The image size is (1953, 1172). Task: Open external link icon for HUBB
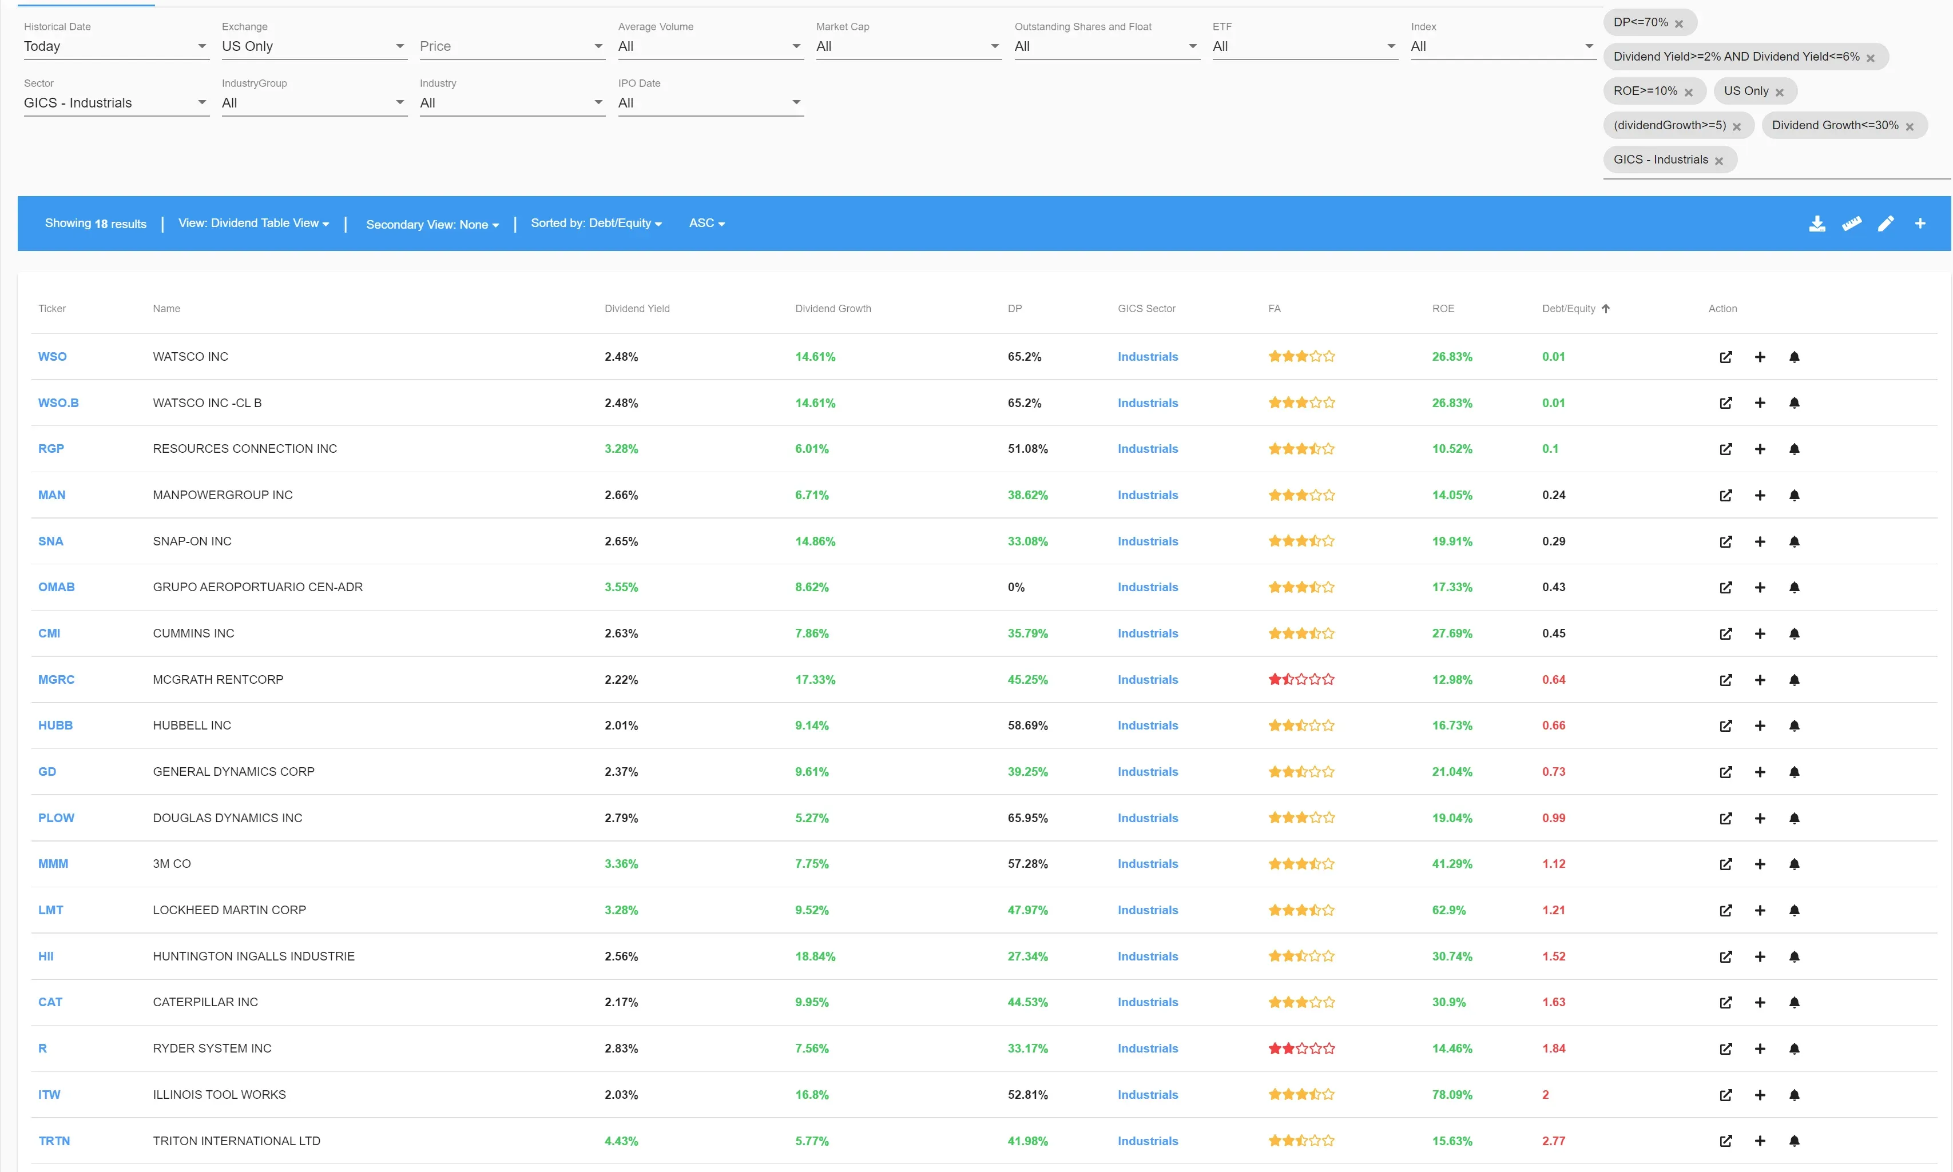[x=1725, y=725]
